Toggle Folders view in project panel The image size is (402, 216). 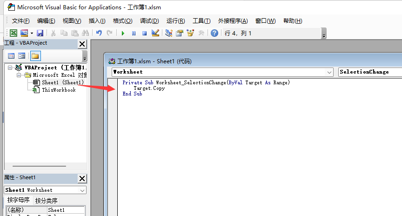point(35,56)
